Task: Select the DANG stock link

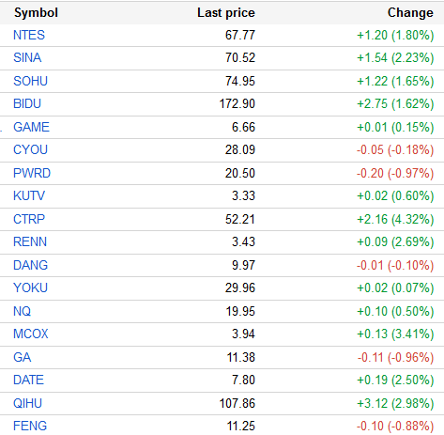Action: 30,265
